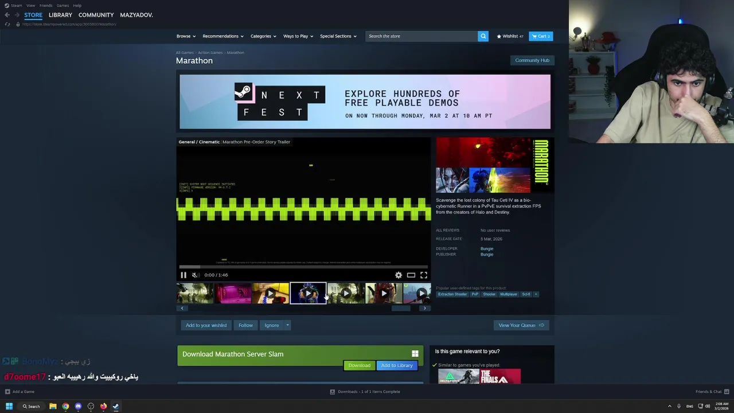Viewport: 734px width, 413px height.
Task: Pause the Marathon story trailer
Action: click(x=183, y=275)
